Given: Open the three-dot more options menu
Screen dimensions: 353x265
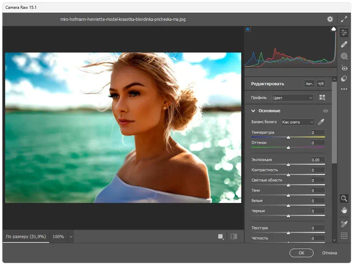Looking at the screenshot, I should pos(344,89).
